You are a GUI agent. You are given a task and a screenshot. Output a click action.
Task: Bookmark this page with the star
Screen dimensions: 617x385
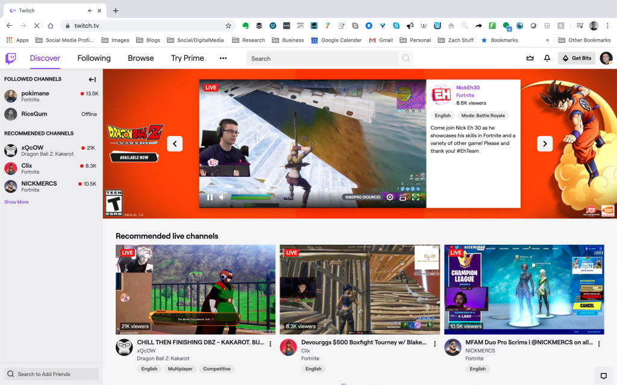coord(228,25)
